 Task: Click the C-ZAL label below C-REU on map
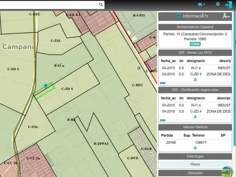[56, 41]
